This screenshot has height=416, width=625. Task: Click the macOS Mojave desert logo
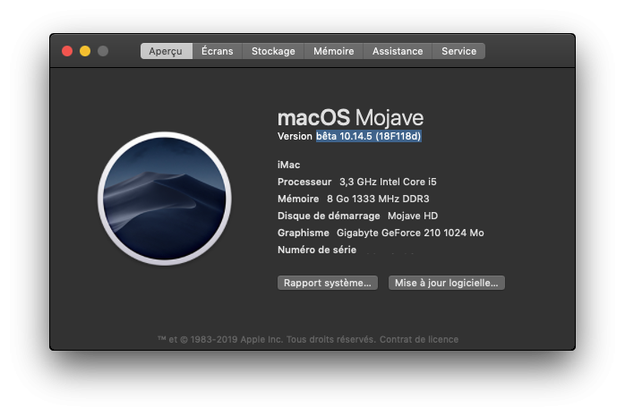pos(165,199)
